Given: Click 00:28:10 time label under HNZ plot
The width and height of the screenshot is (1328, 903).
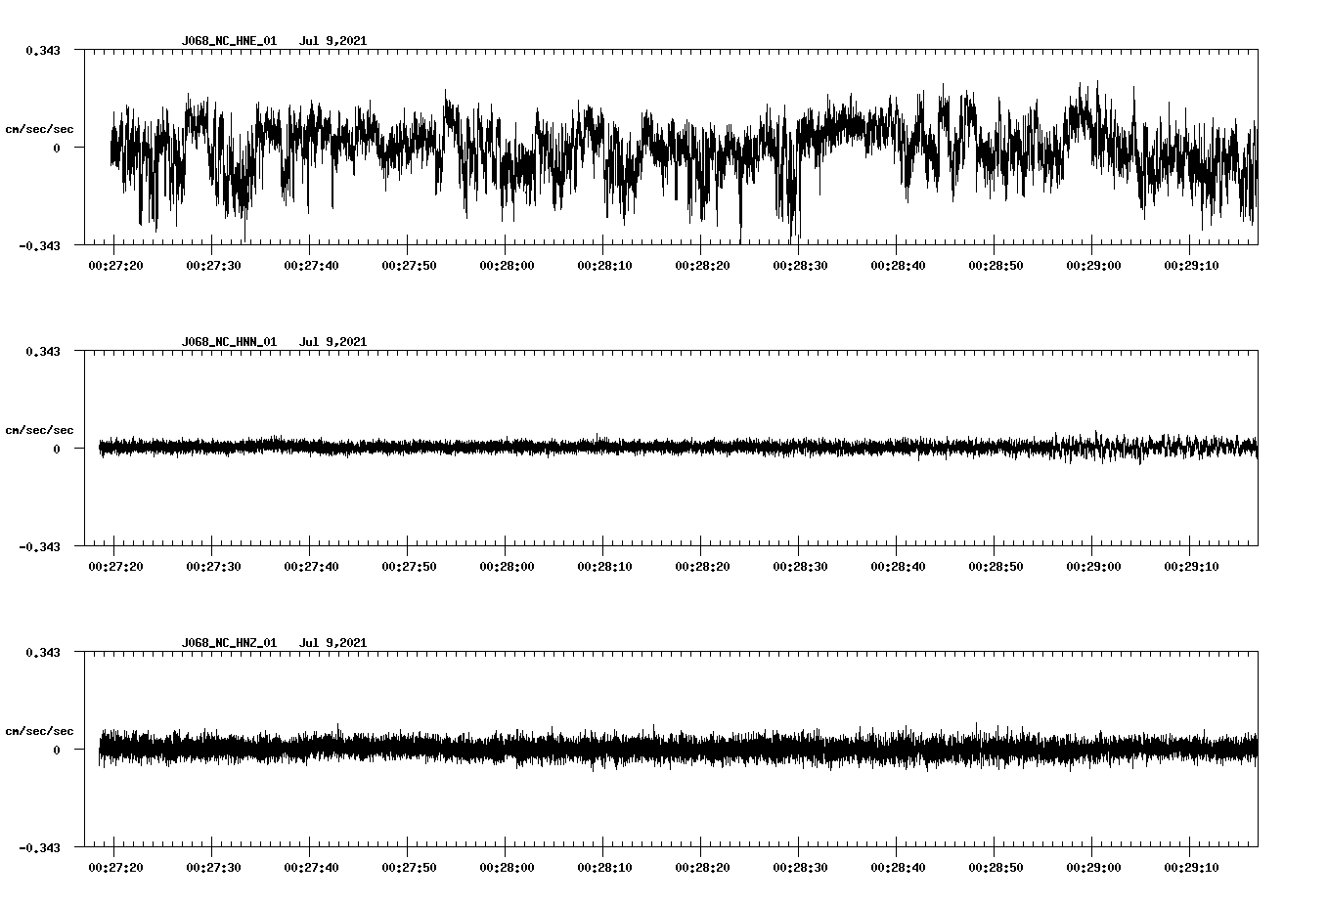Looking at the screenshot, I should pos(604,867).
